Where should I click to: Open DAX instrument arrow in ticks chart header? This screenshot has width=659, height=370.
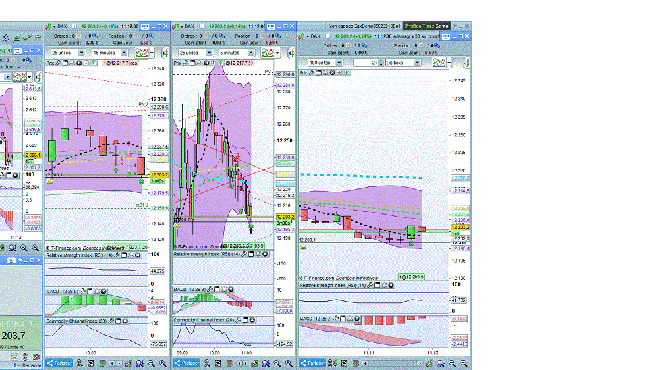308,36
